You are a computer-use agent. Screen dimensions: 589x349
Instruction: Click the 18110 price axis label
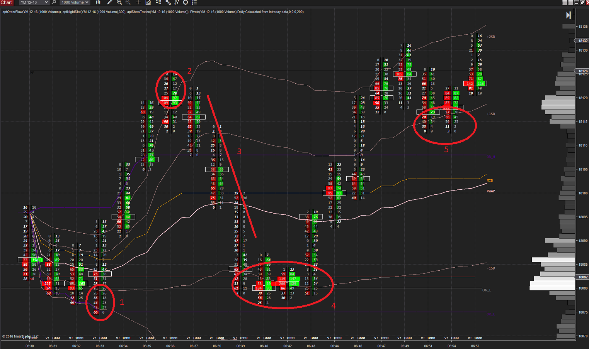[583, 145]
